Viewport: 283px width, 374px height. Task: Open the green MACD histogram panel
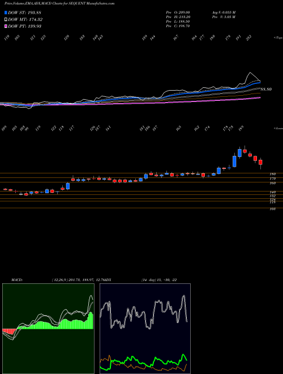[x=48, y=329]
